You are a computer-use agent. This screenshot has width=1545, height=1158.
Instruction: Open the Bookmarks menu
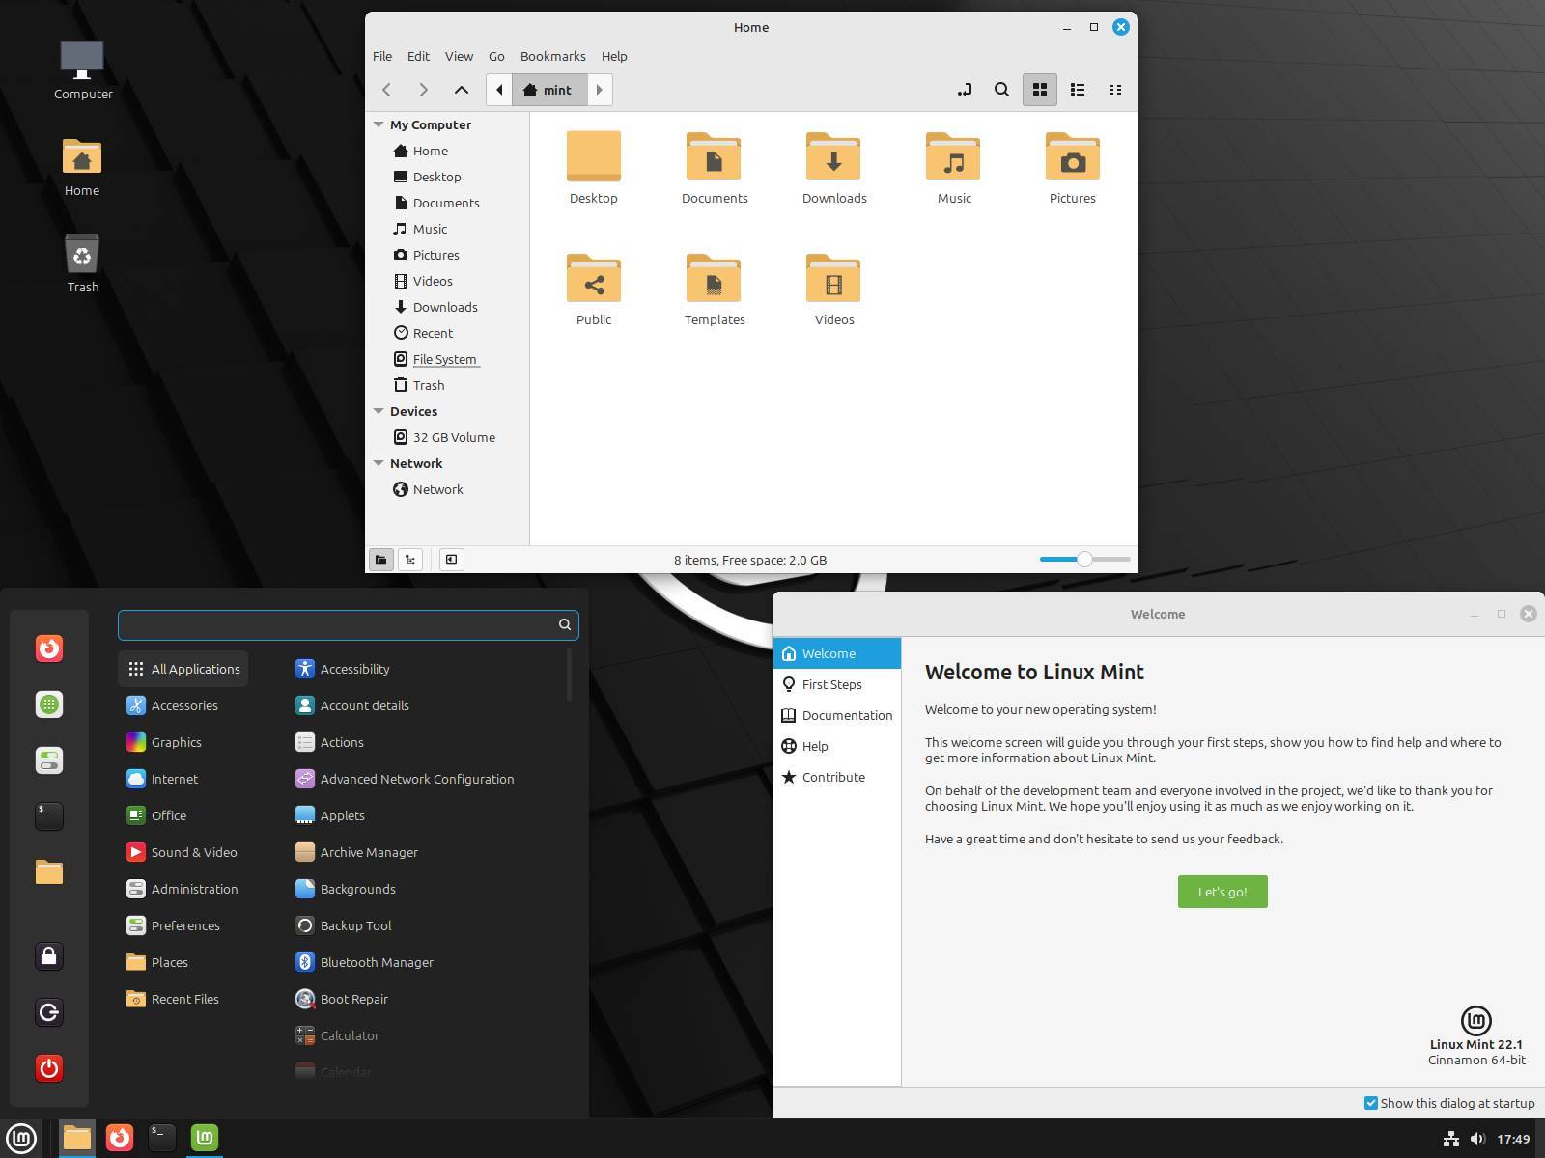click(552, 56)
